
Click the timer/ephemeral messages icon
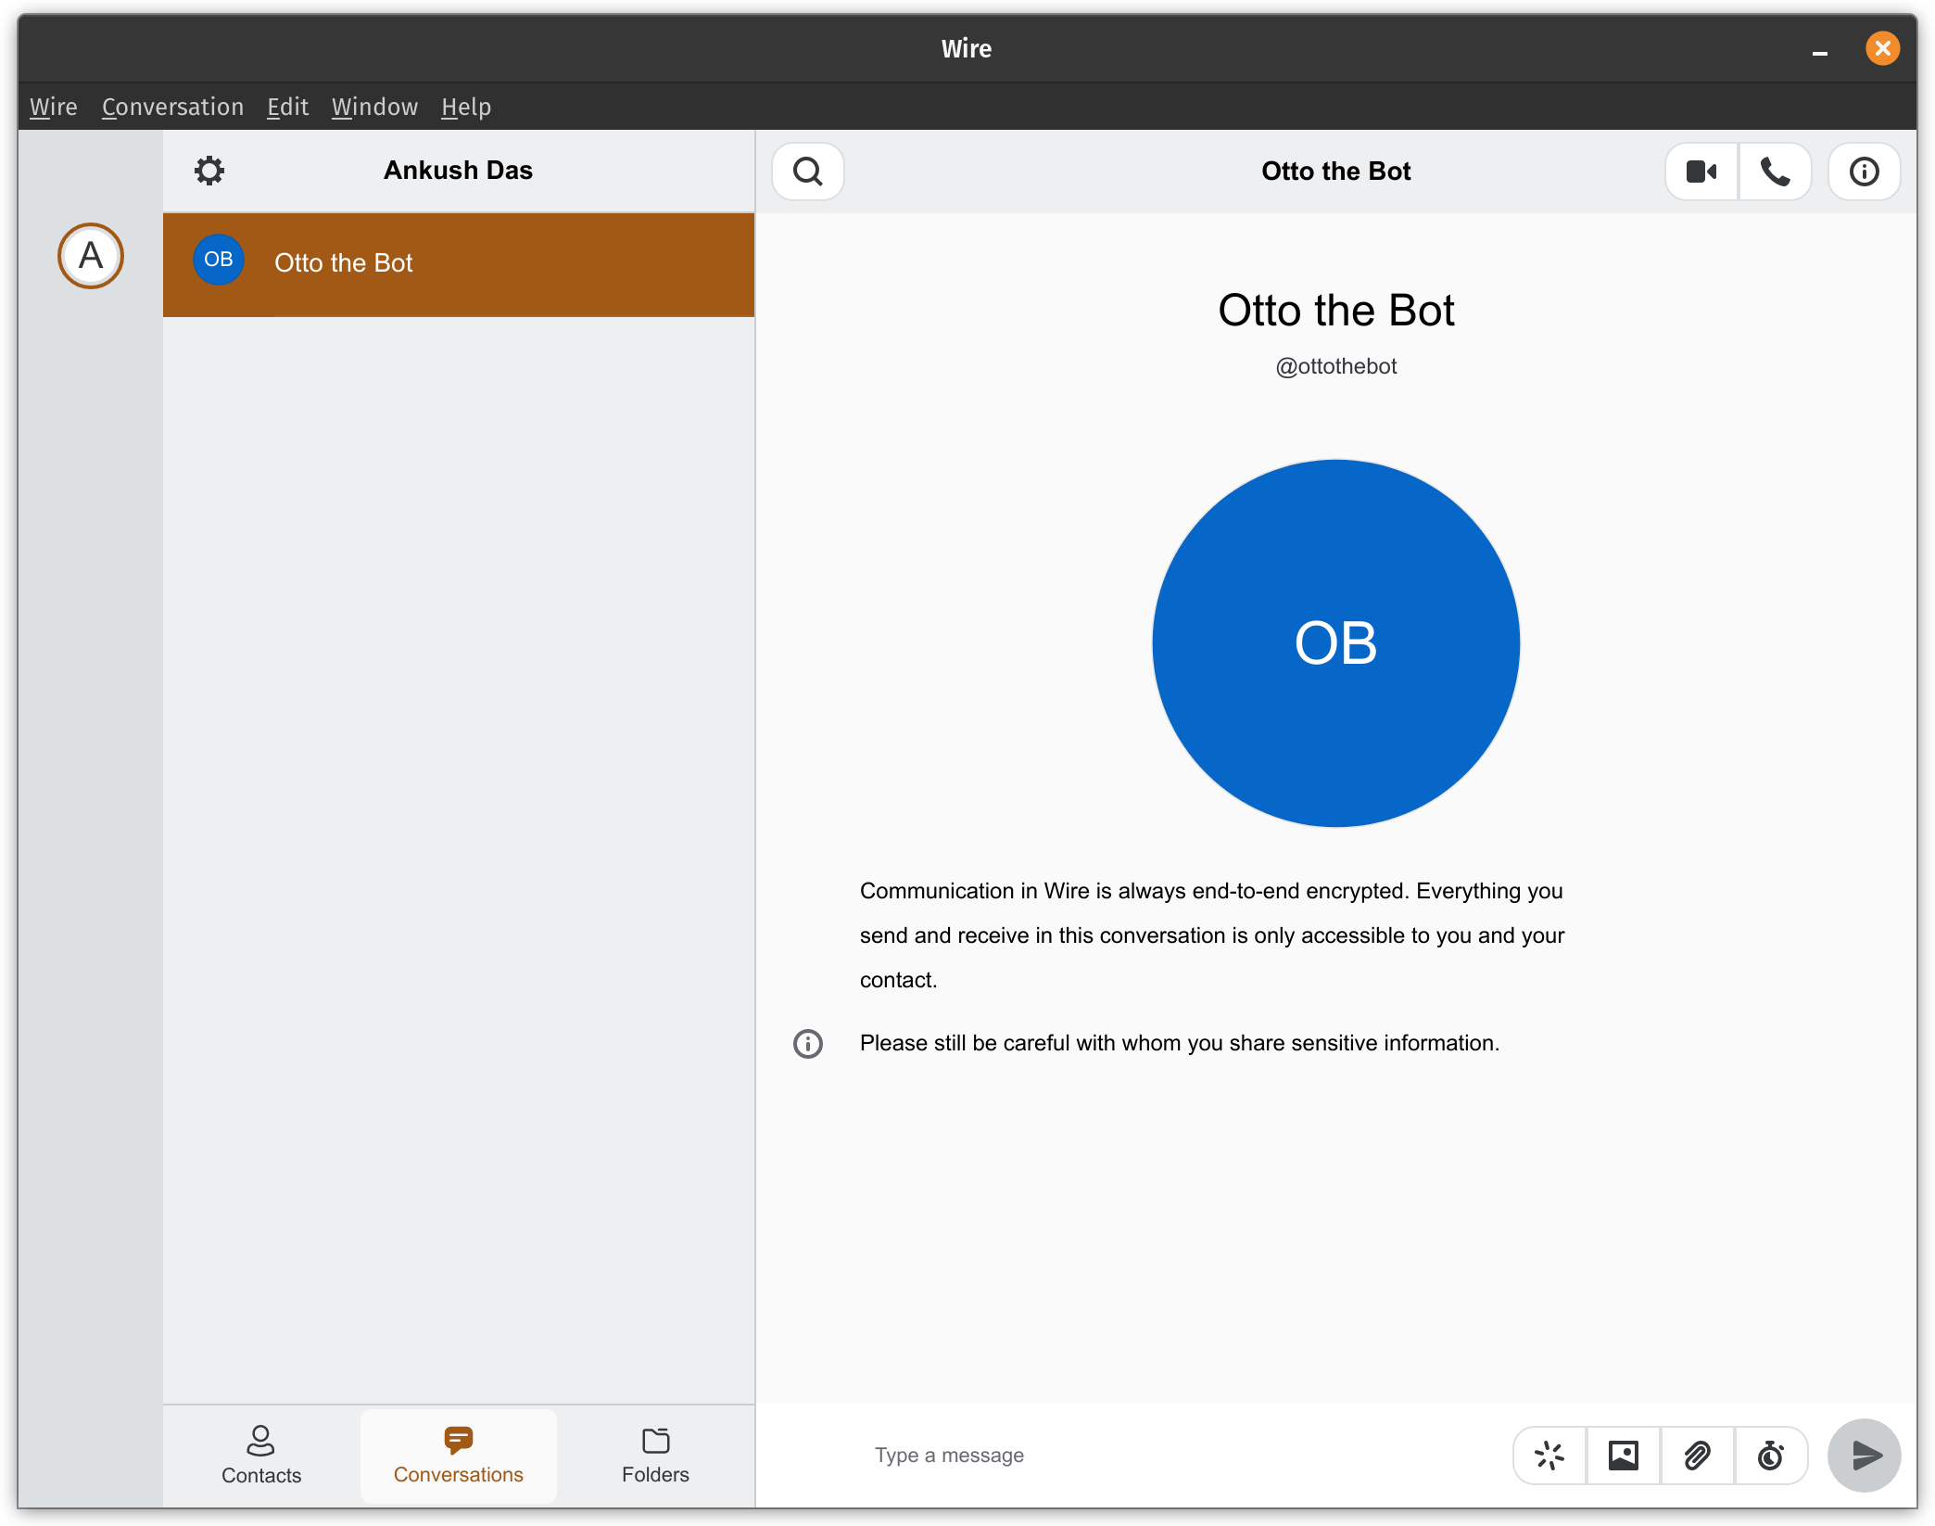pyautogui.click(x=1772, y=1454)
